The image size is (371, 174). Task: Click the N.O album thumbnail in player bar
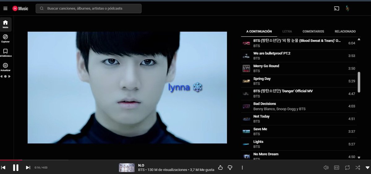[126, 168]
